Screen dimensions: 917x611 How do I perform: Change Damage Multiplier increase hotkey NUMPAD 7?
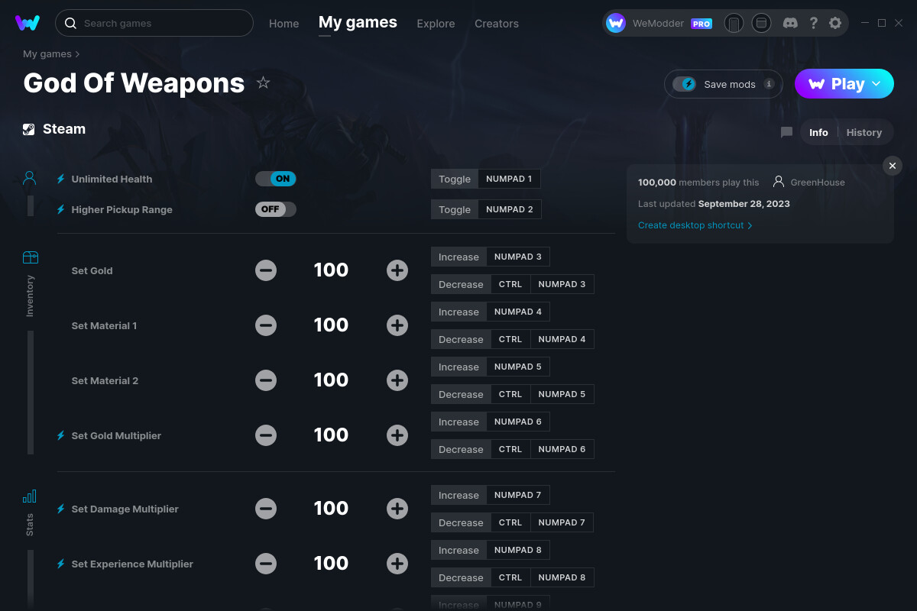point(517,495)
